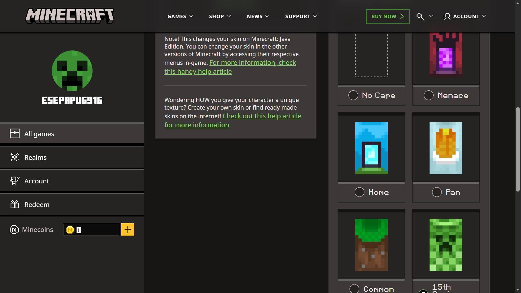
Task: Select the 15th cape radio button
Action: click(423, 291)
